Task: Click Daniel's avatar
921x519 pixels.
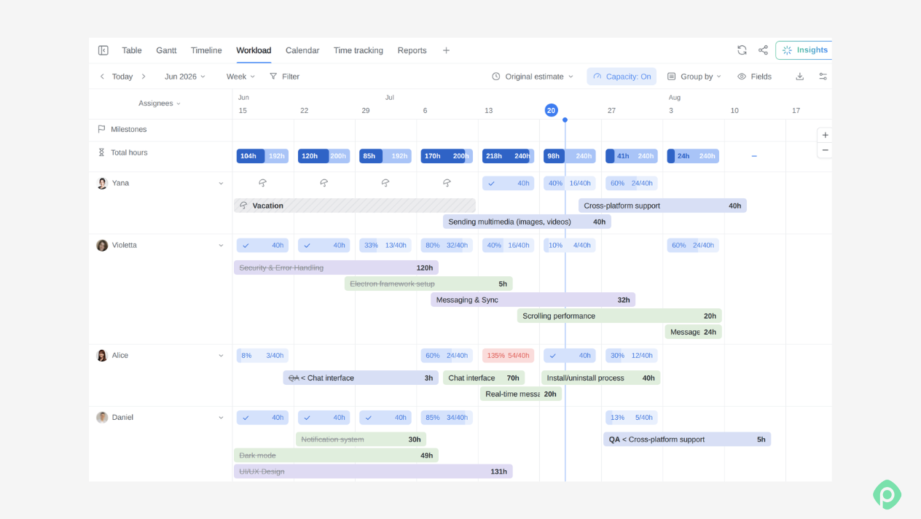Action: [x=102, y=417]
